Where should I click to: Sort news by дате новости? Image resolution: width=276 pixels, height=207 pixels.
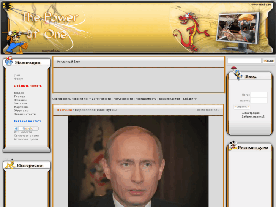[101, 99]
